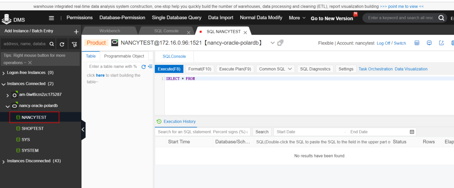Open the monitor chart icon at top right
The width and height of the screenshot is (454, 188).
click(429, 43)
